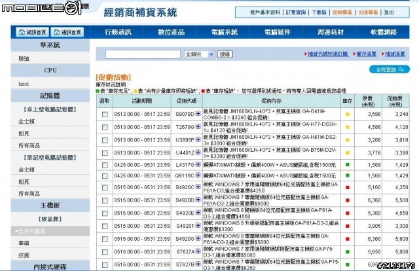Click the 促銷代碼 column header

point(187,101)
